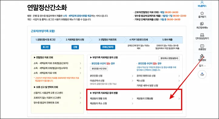The width and height of the screenshot is (219, 119).
Task: Click chevron beside 제공동의 진행상황
Action: pyautogui.click(x=179, y=99)
